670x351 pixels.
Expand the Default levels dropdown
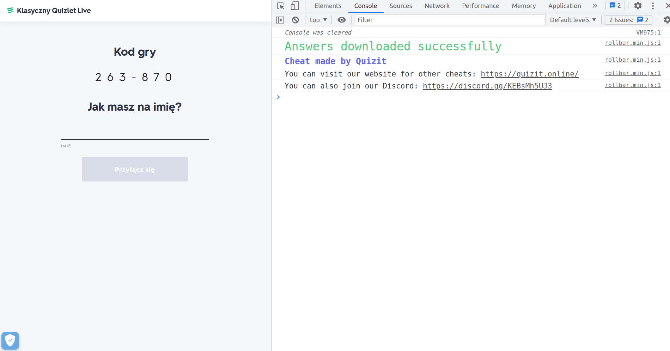pos(573,20)
